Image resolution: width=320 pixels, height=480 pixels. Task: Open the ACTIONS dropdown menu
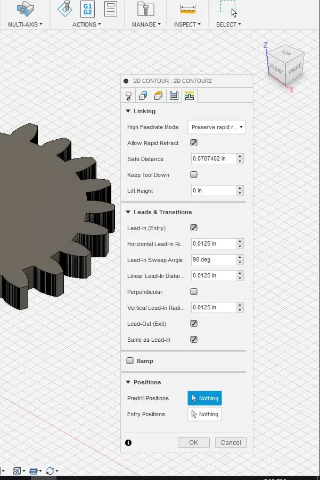[x=87, y=24]
